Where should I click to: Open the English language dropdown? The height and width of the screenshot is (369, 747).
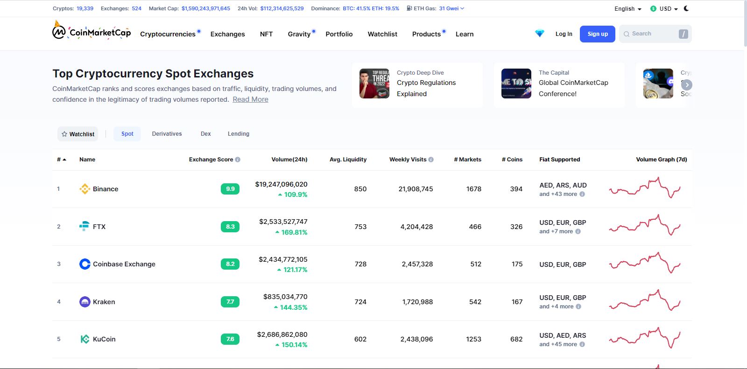pos(628,9)
